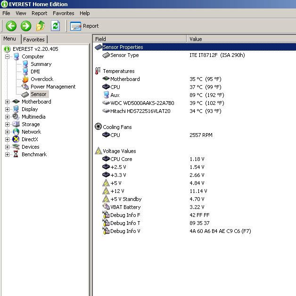The image size is (296, 296).
Task: Open the Report wizard from the toolbar
Action: pyautogui.click(x=84, y=26)
